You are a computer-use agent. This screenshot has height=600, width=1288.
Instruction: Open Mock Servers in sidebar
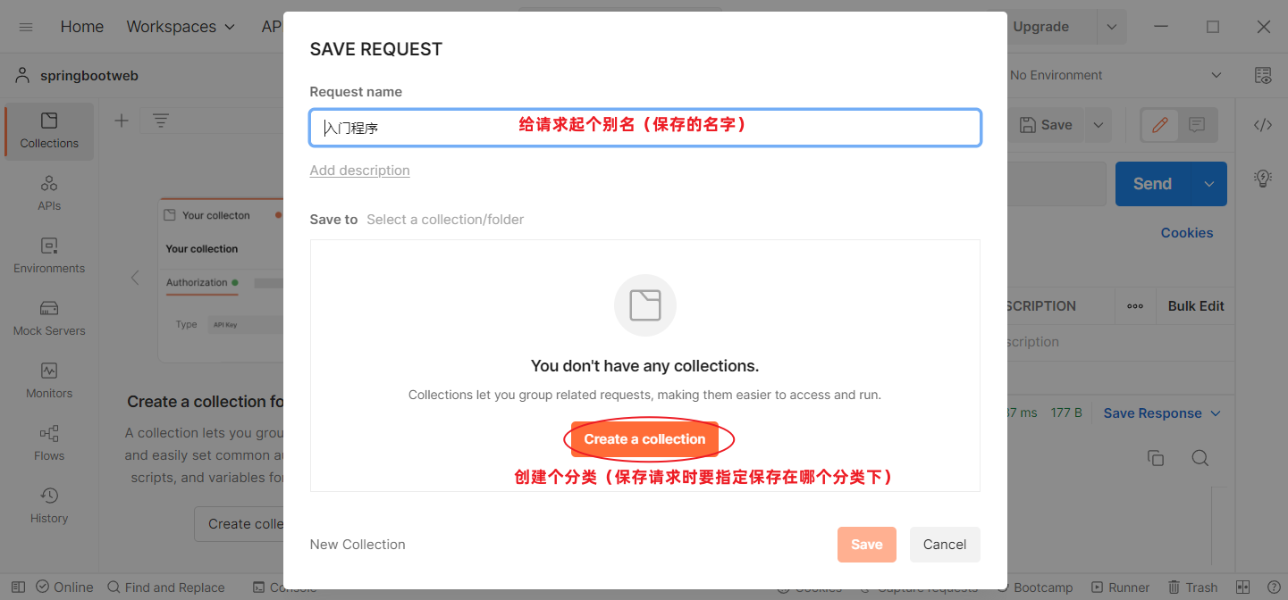[x=49, y=318]
